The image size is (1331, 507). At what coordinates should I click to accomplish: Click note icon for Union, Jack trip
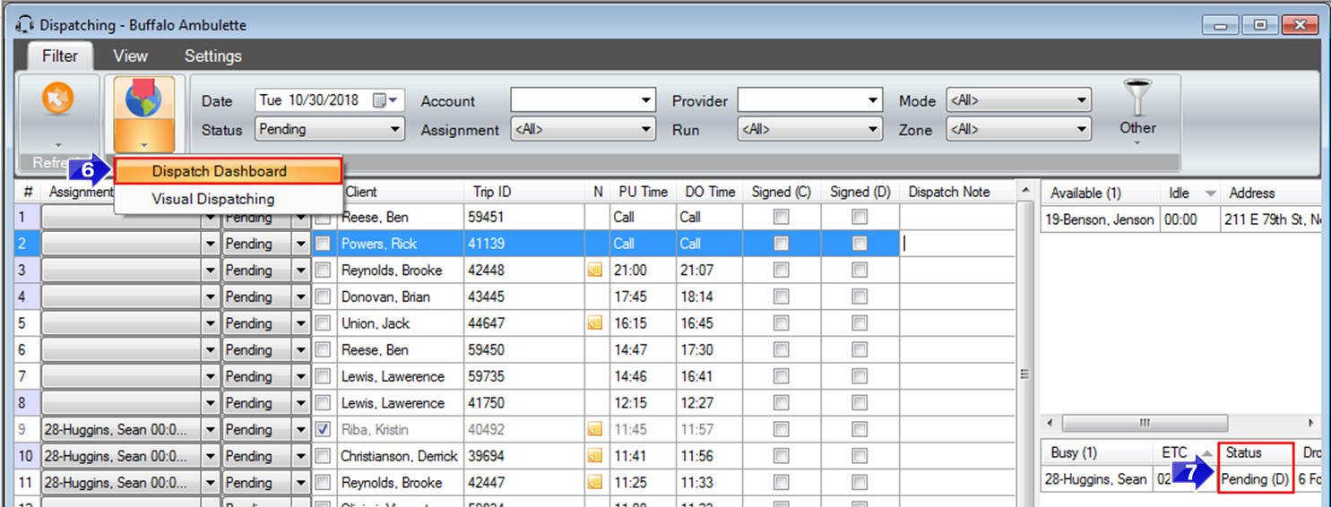tap(594, 323)
